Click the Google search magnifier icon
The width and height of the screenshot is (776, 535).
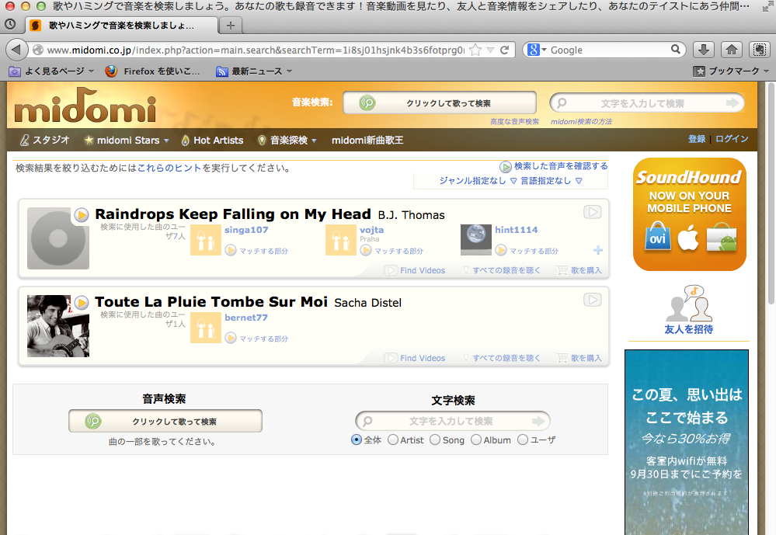tap(676, 49)
